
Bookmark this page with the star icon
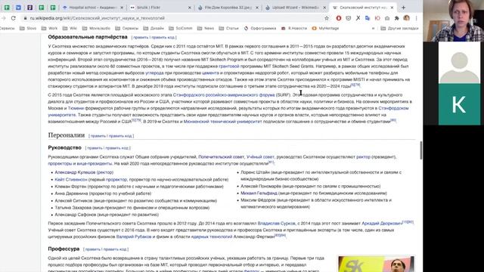327,18
